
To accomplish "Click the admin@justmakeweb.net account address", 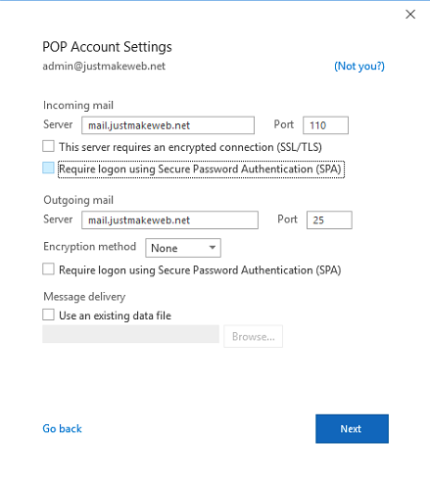I will (x=104, y=67).
